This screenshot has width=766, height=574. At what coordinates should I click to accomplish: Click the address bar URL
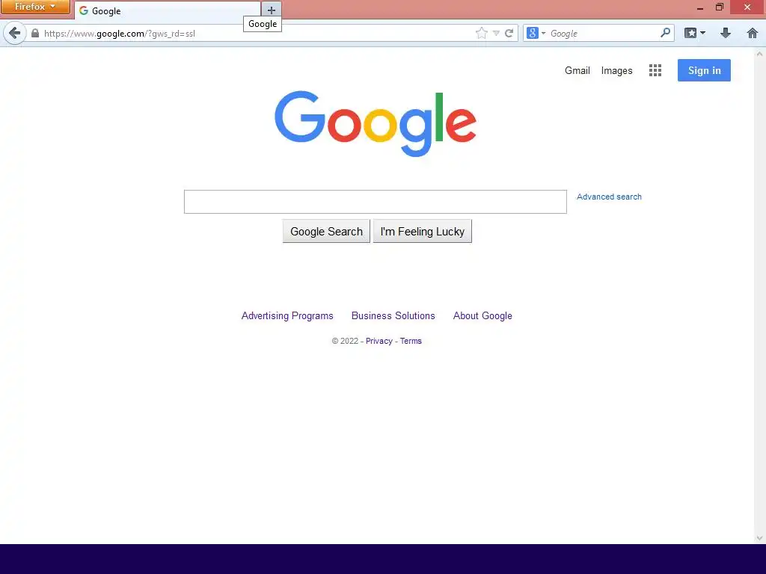click(x=119, y=33)
